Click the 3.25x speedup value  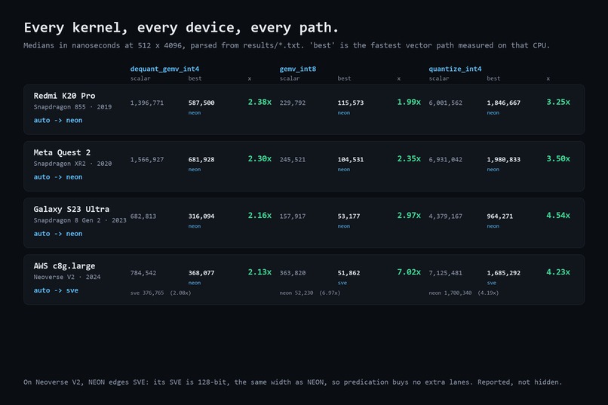[x=558, y=102]
